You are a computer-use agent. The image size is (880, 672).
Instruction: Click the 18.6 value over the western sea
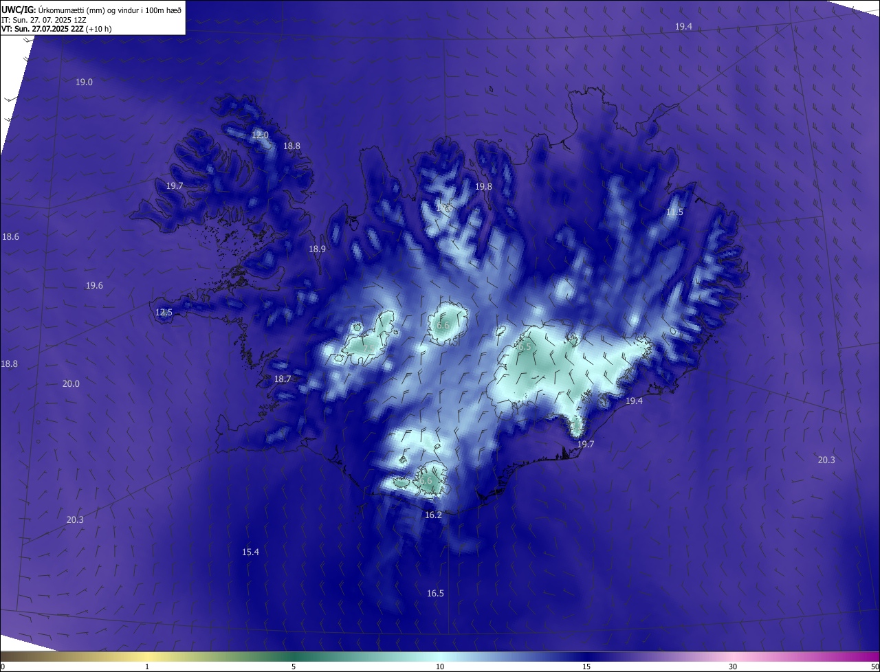(10, 237)
